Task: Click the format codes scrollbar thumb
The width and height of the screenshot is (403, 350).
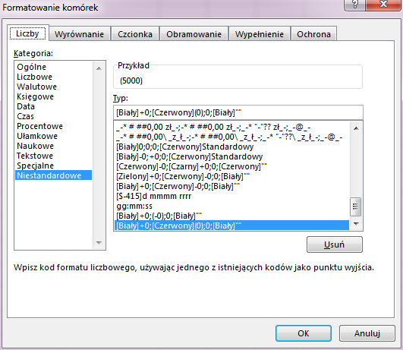Action: click(x=356, y=207)
